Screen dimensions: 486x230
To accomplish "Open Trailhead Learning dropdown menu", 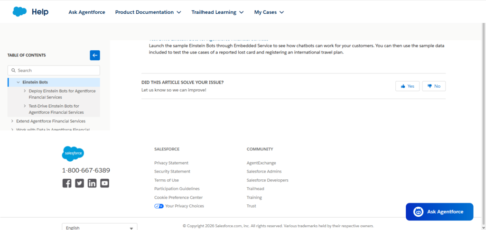I will [x=217, y=12].
